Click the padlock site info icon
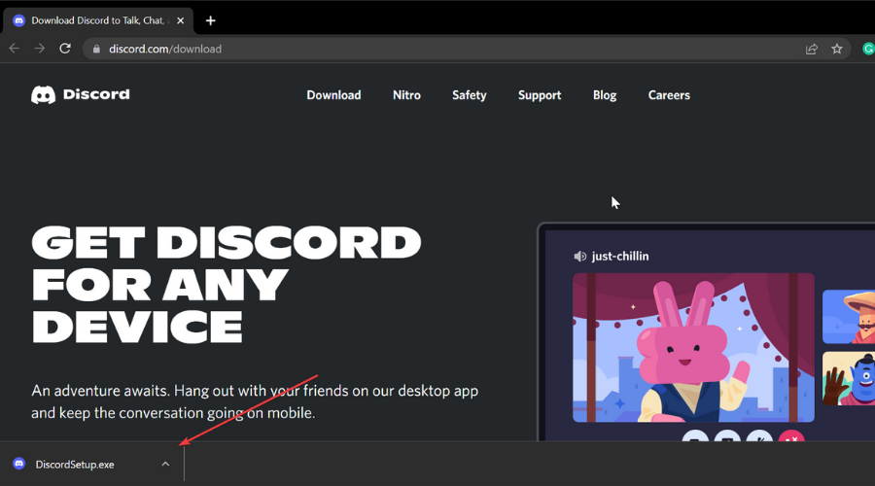The image size is (875, 486). pos(96,50)
